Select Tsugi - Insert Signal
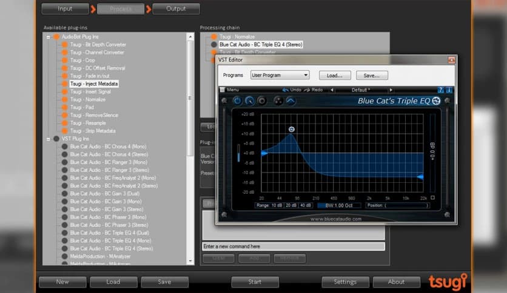 click(x=90, y=91)
